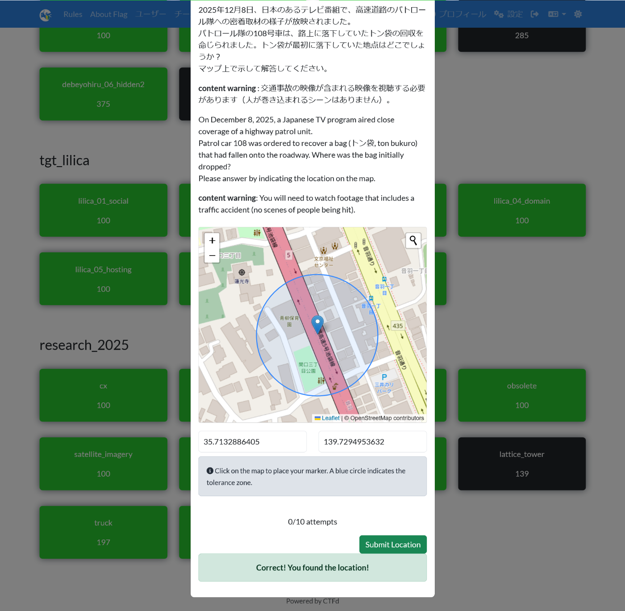Click the research_2025 category heading
This screenshot has width=625, height=611.
coord(84,345)
